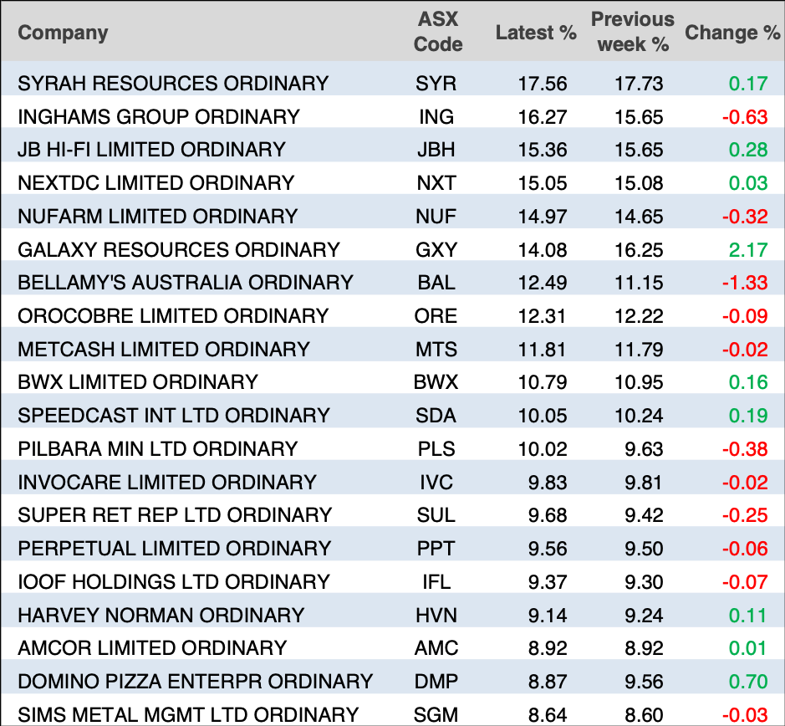Select the SYRAH RESOURCES ORDINARY company cell
Viewport: 785px width, 726px height.
[173, 84]
